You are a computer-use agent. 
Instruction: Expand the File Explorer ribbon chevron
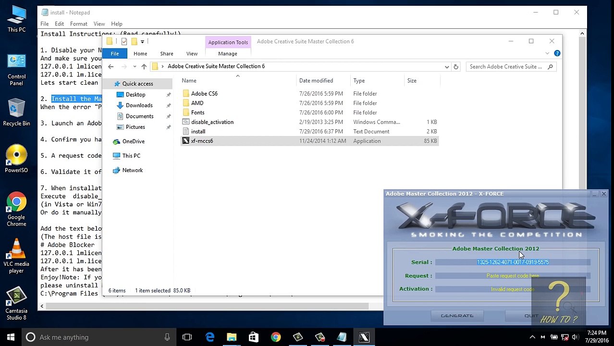click(547, 53)
